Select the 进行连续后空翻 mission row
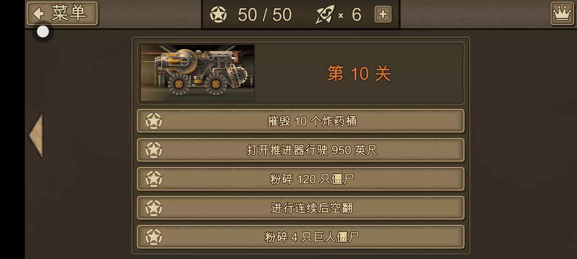The width and height of the screenshot is (577, 259). pyautogui.click(x=300, y=208)
